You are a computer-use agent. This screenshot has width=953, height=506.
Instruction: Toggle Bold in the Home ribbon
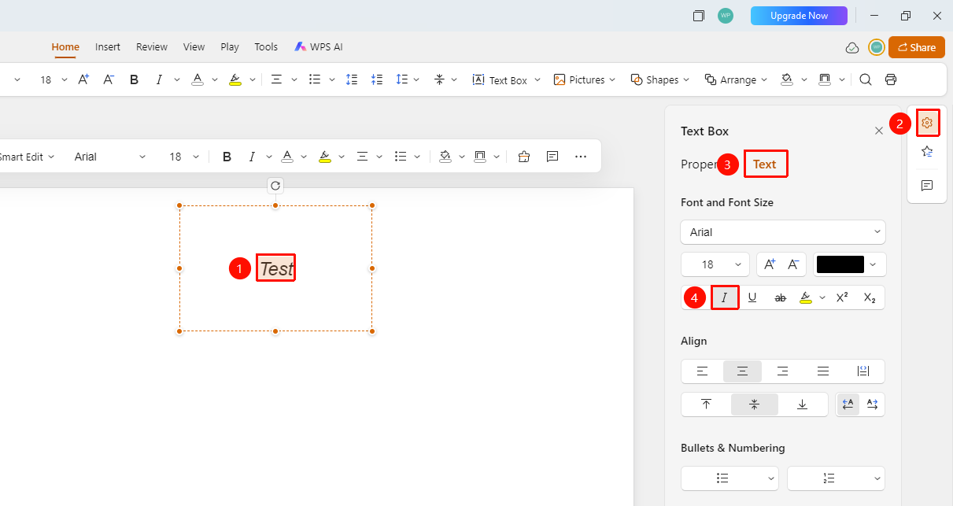tap(134, 79)
